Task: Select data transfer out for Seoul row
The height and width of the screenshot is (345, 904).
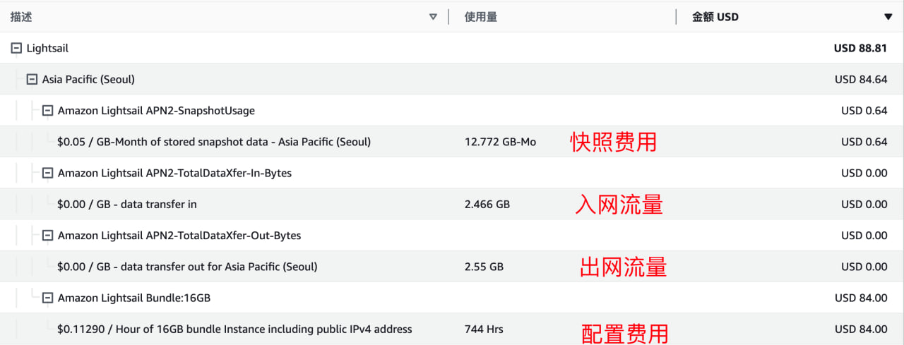Action: point(452,267)
